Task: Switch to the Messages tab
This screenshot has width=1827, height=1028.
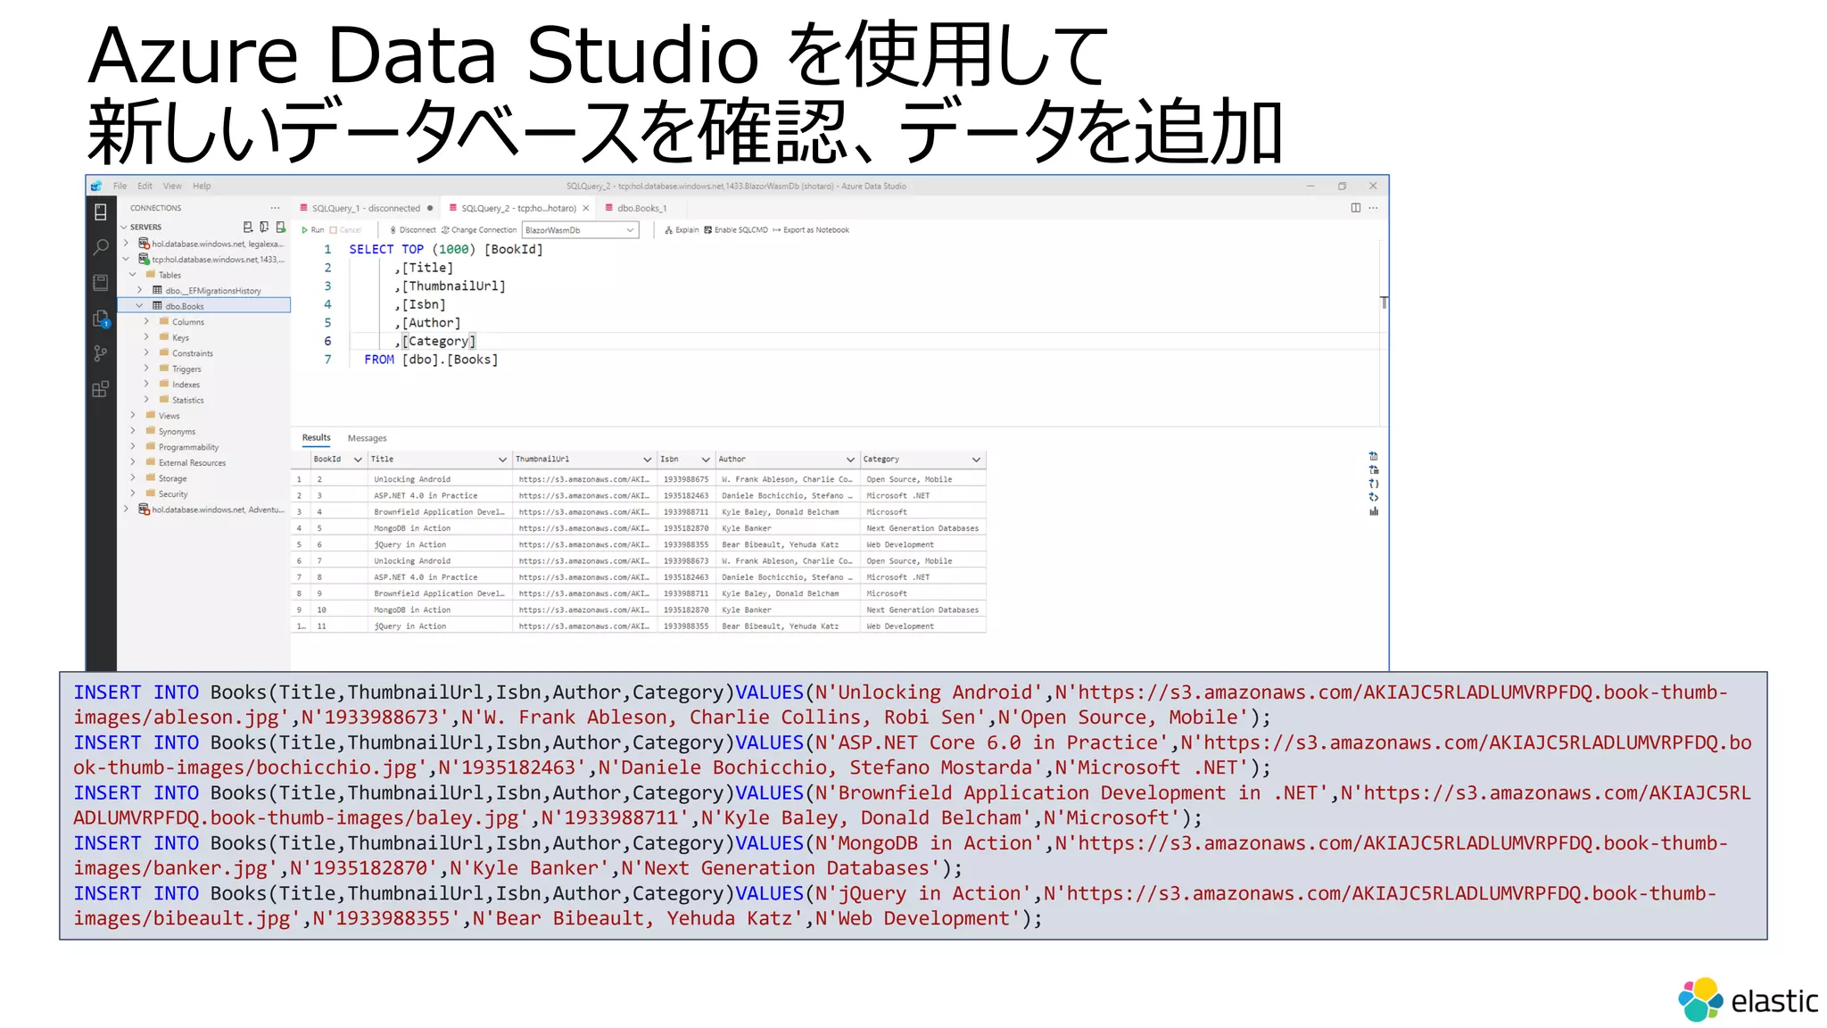Action: pyautogui.click(x=367, y=438)
